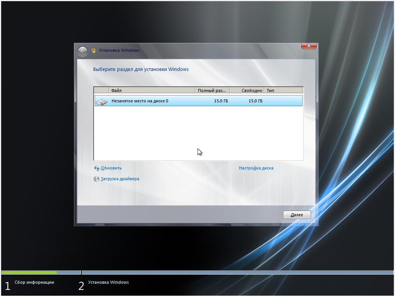Sort by the Полный раз... column header
This screenshot has width=395, height=296.
pos(212,90)
